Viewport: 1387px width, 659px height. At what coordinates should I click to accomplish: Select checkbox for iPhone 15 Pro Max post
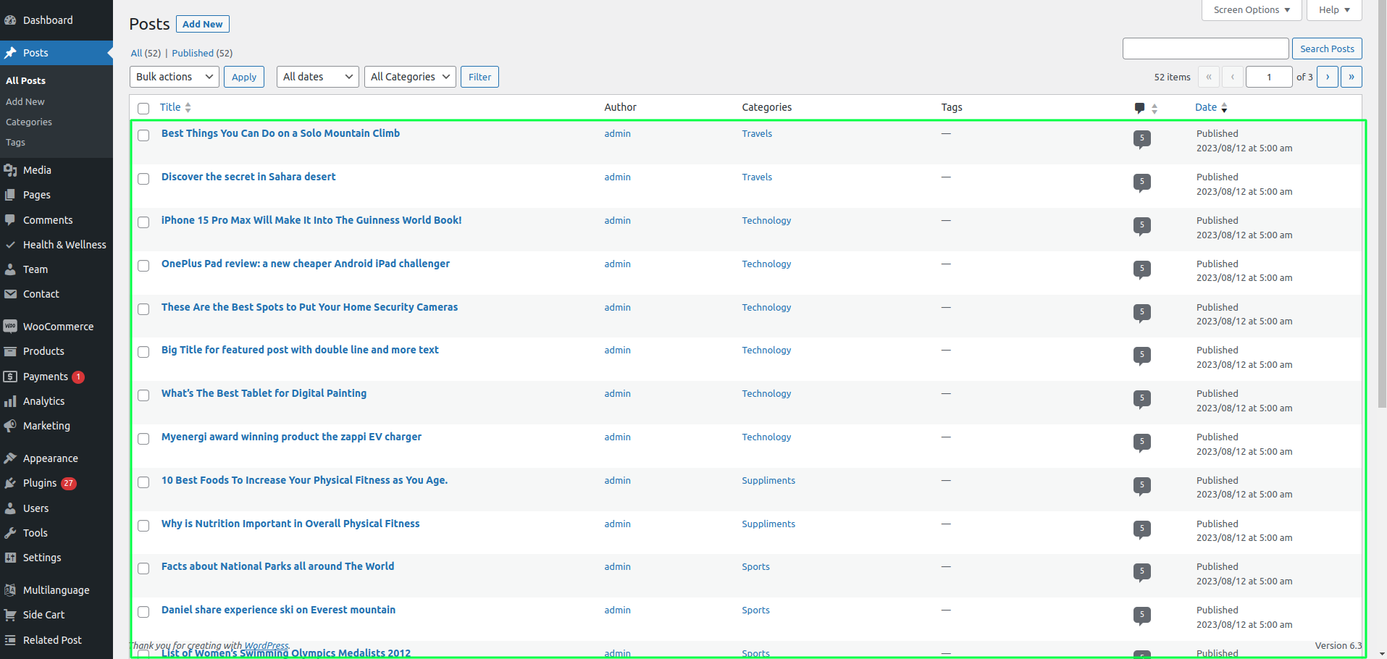tap(143, 222)
